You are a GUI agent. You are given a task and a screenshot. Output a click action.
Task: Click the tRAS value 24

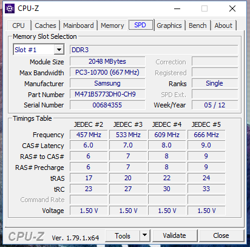[206, 178]
